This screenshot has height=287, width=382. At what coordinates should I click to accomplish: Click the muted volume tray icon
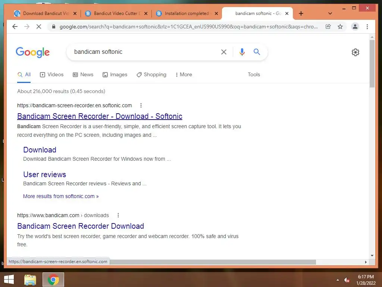[347, 280]
